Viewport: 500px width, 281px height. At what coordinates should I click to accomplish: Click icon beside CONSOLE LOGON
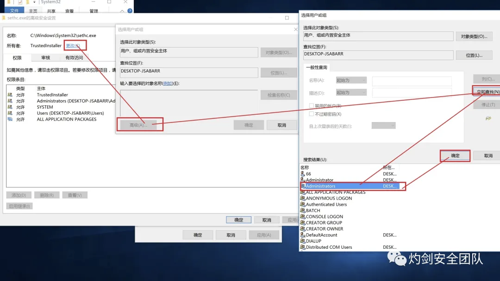[x=303, y=216]
